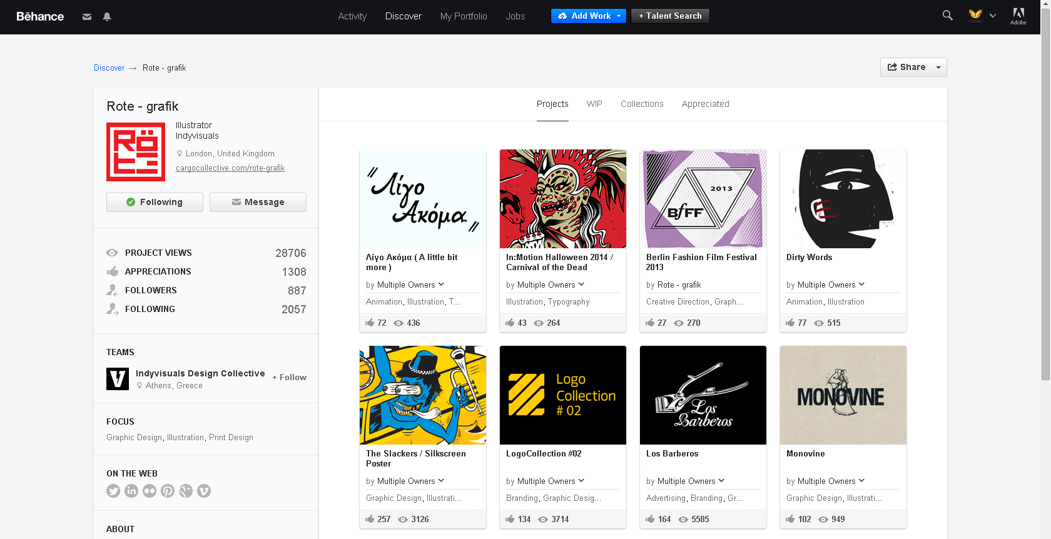Open the Flickr social icon
The width and height of the screenshot is (1051, 539).
(x=150, y=491)
